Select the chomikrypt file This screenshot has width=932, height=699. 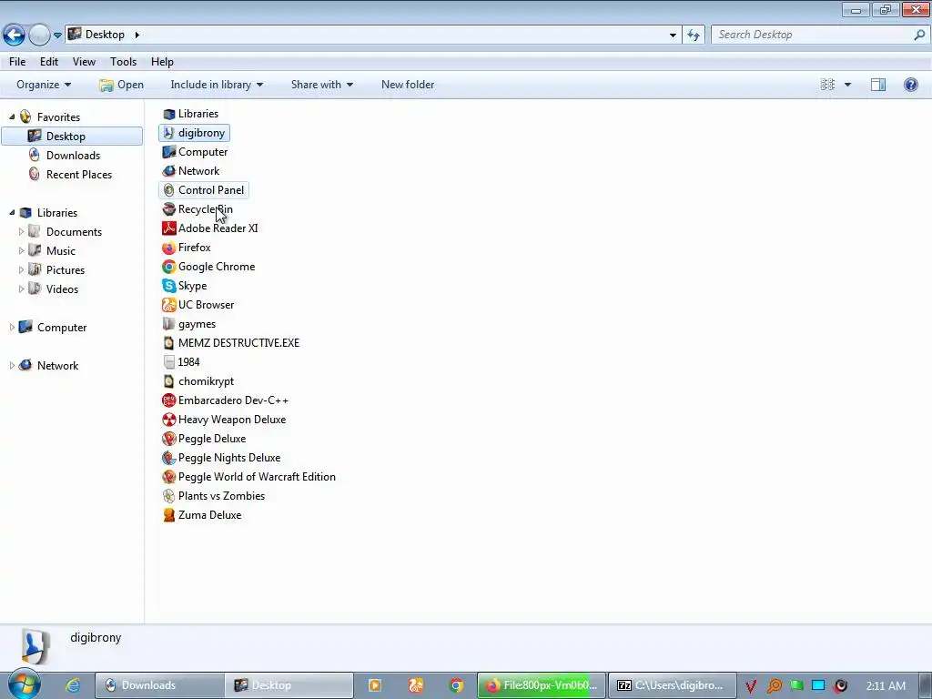tap(198, 381)
